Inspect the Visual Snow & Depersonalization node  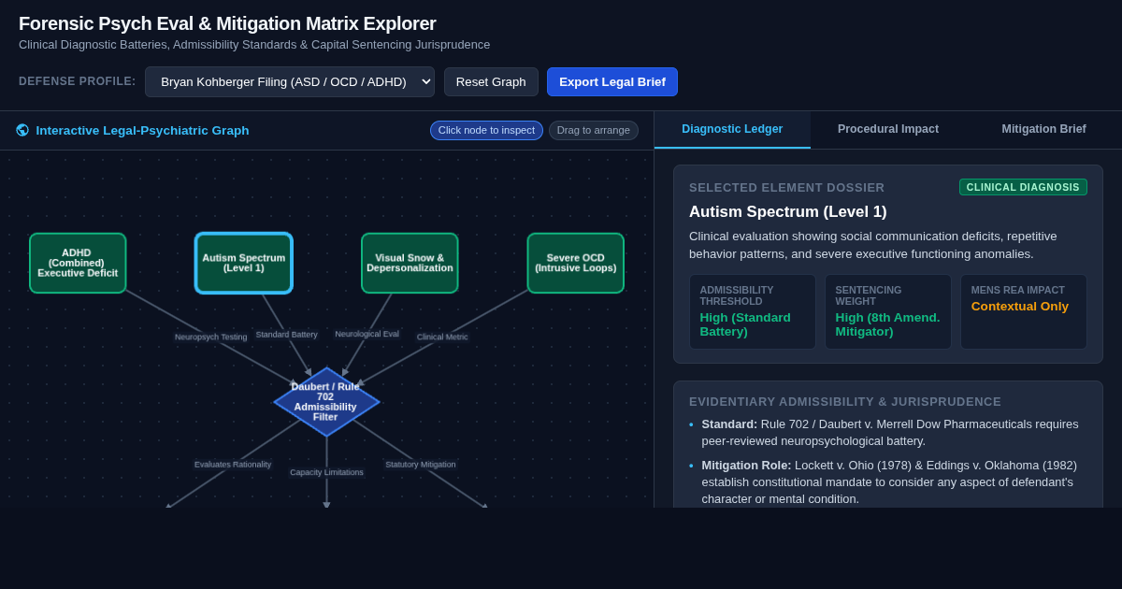410,263
